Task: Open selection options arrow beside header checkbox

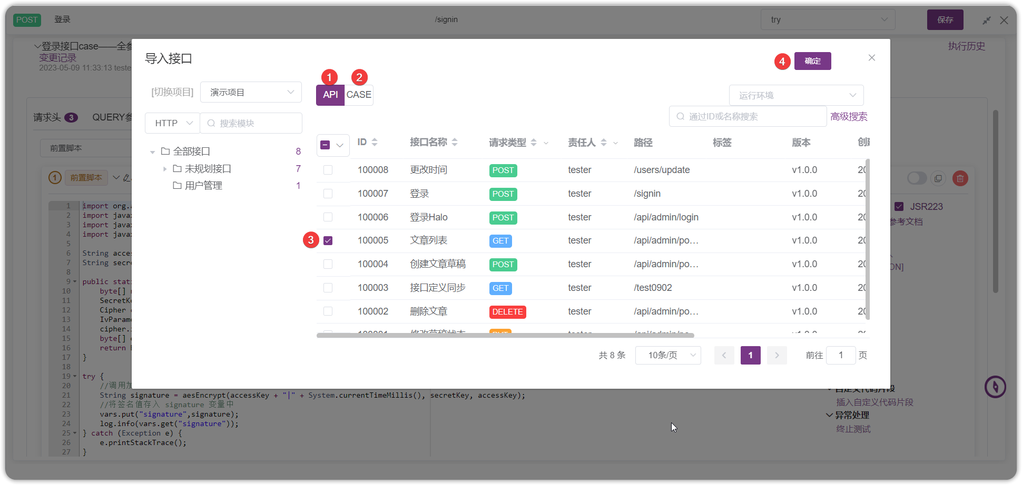Action: coord(340,145)
